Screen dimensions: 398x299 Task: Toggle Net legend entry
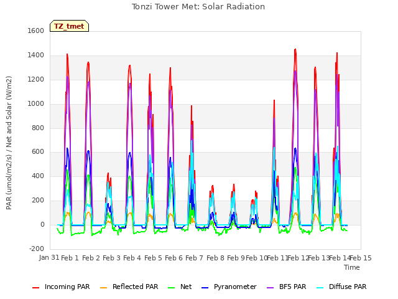click(x=180, y=287)
